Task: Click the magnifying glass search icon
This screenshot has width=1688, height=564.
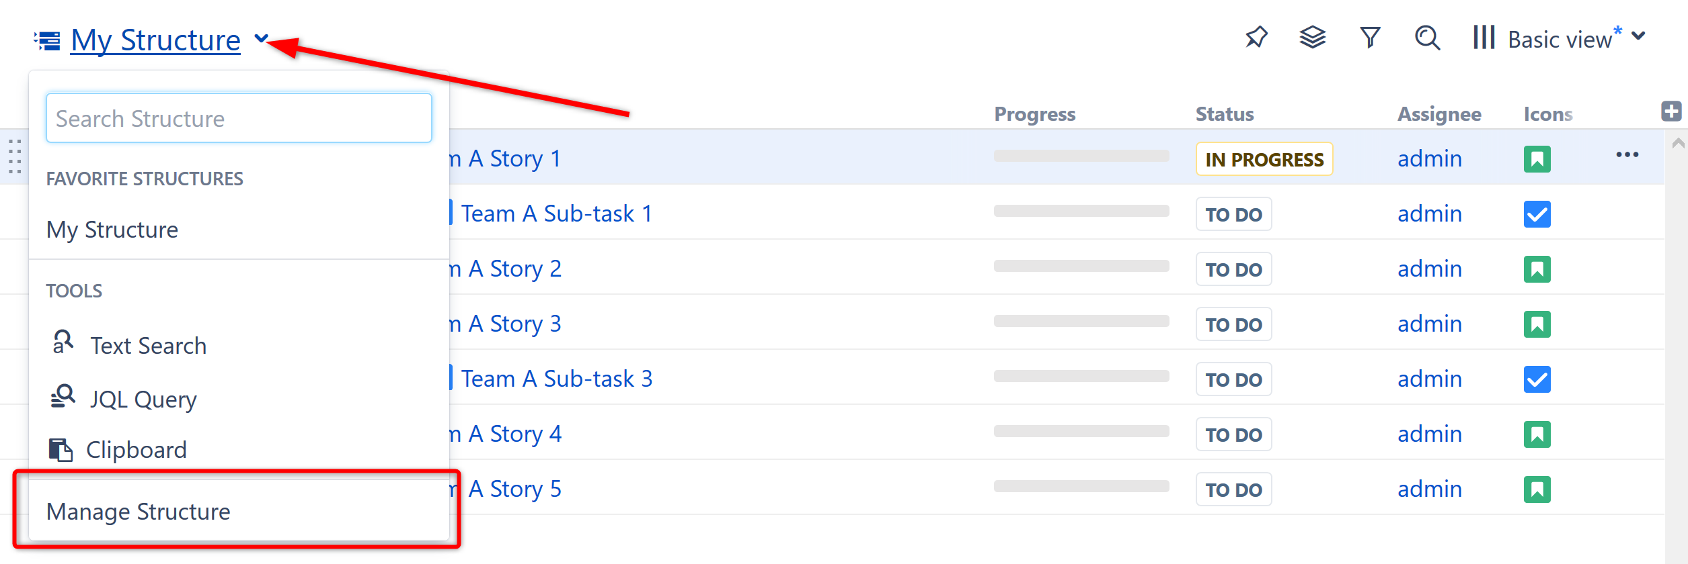Action: (1427, 38)
